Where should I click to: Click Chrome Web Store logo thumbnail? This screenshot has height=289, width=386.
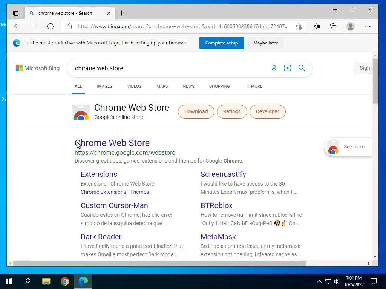click(x=81, y=112)
